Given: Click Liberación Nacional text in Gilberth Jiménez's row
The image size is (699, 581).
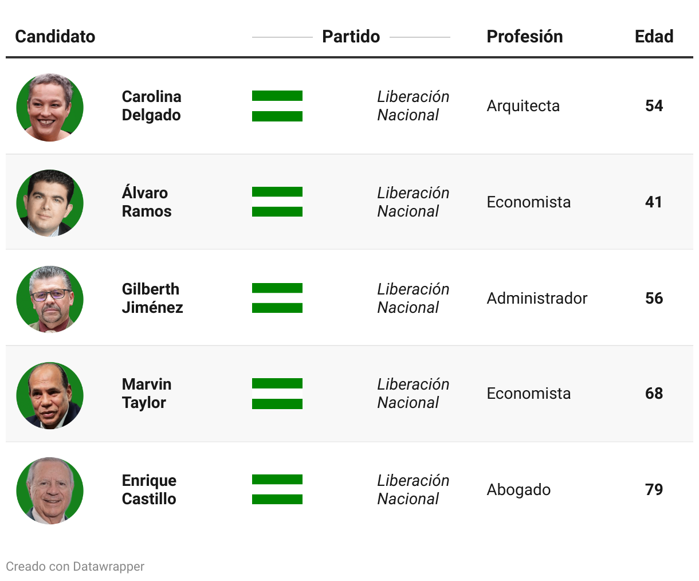Looking at the screenshot, I should (x=413, y=298).
